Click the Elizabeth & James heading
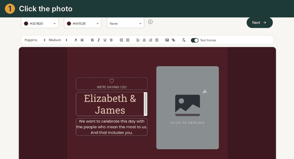Viewport: 294px width, 159px height. point(110,104)
